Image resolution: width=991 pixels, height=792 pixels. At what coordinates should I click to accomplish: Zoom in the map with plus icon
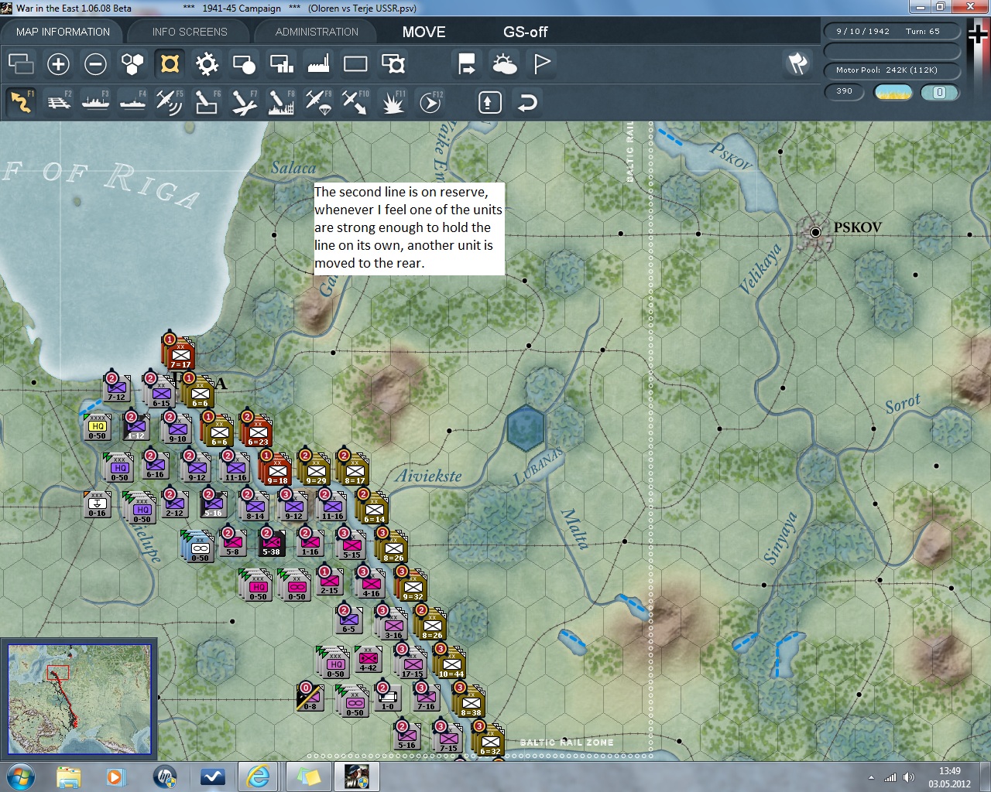click(x=58, y=64)
